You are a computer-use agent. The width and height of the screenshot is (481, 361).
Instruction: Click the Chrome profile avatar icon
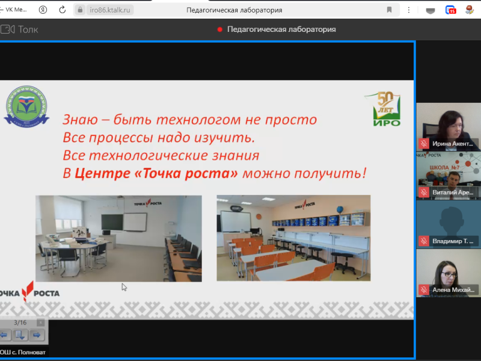(x=470, y=10)
